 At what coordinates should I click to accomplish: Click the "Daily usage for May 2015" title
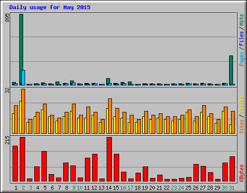[x=50, y=7]
